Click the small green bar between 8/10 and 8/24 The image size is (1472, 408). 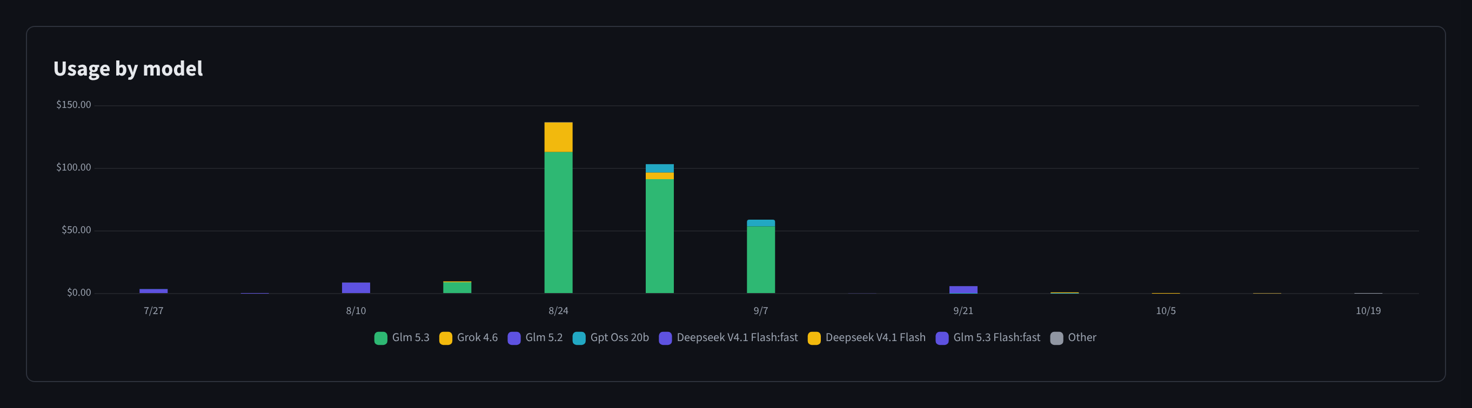point(457,288)
